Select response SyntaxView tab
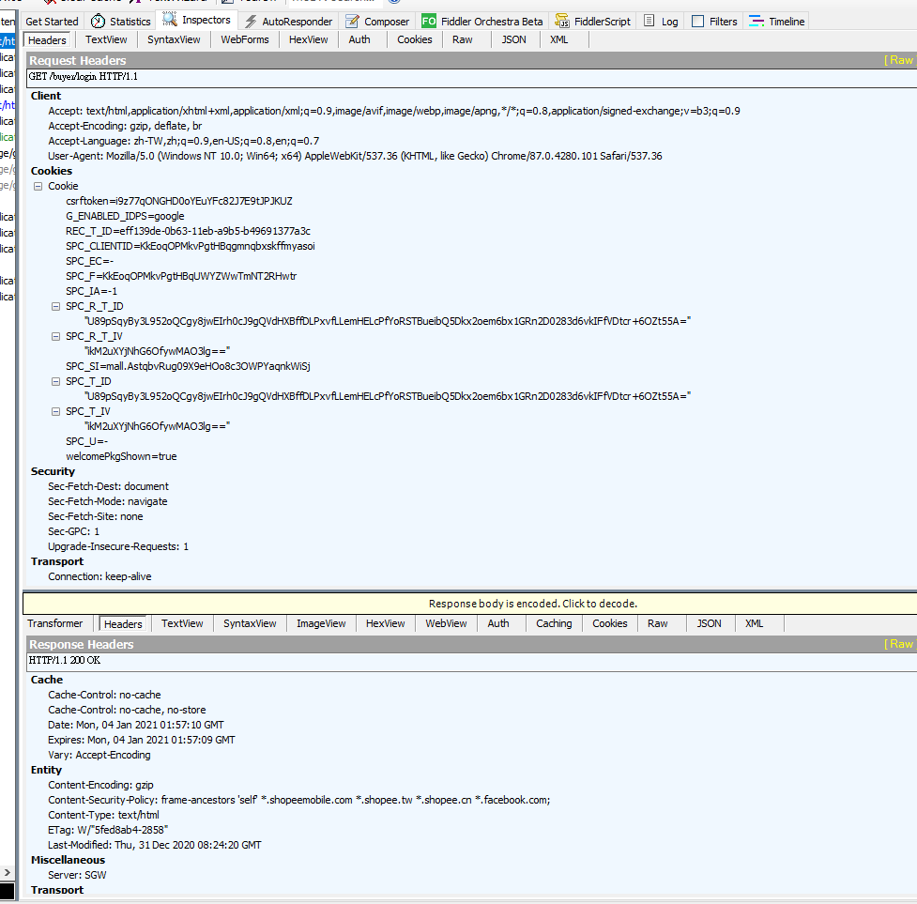The height and width of the screenshot is (904, 917). coord(250,624)
